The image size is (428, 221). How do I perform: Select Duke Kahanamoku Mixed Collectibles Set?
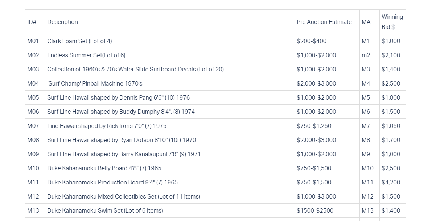(x=124, y=196)
